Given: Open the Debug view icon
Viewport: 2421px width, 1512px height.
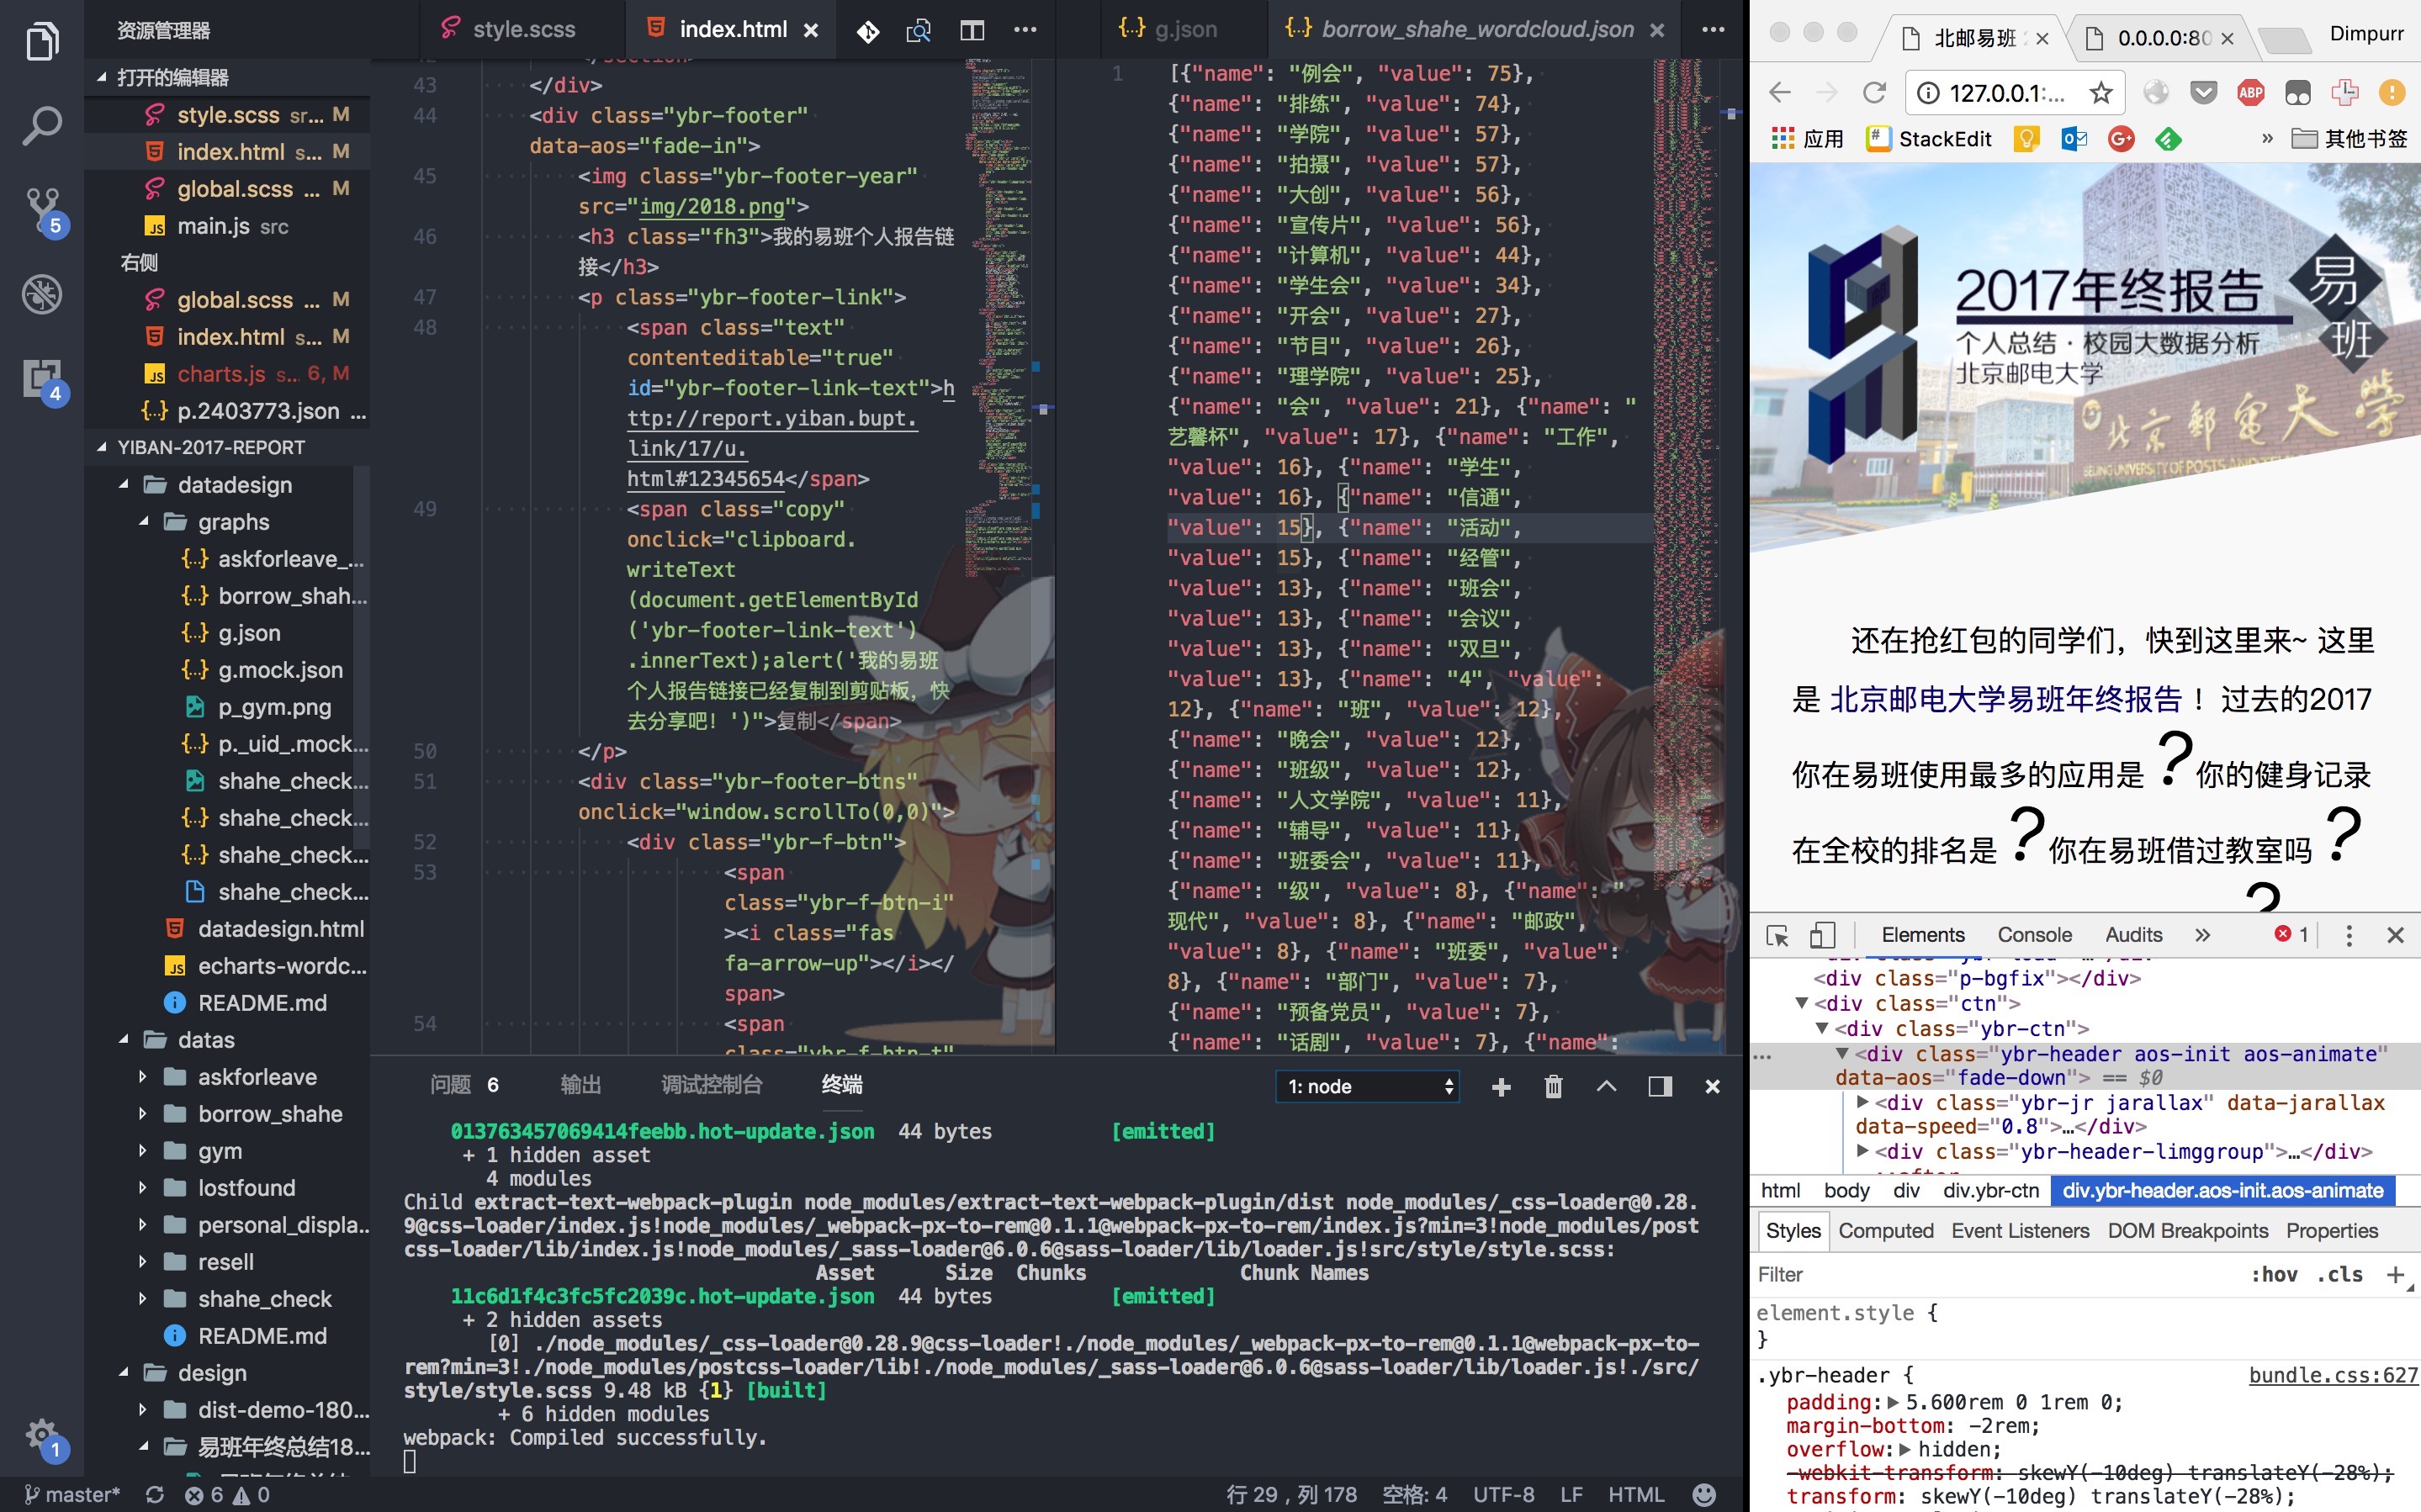Looking at the screenshot, I should click(x=41, y=295).
